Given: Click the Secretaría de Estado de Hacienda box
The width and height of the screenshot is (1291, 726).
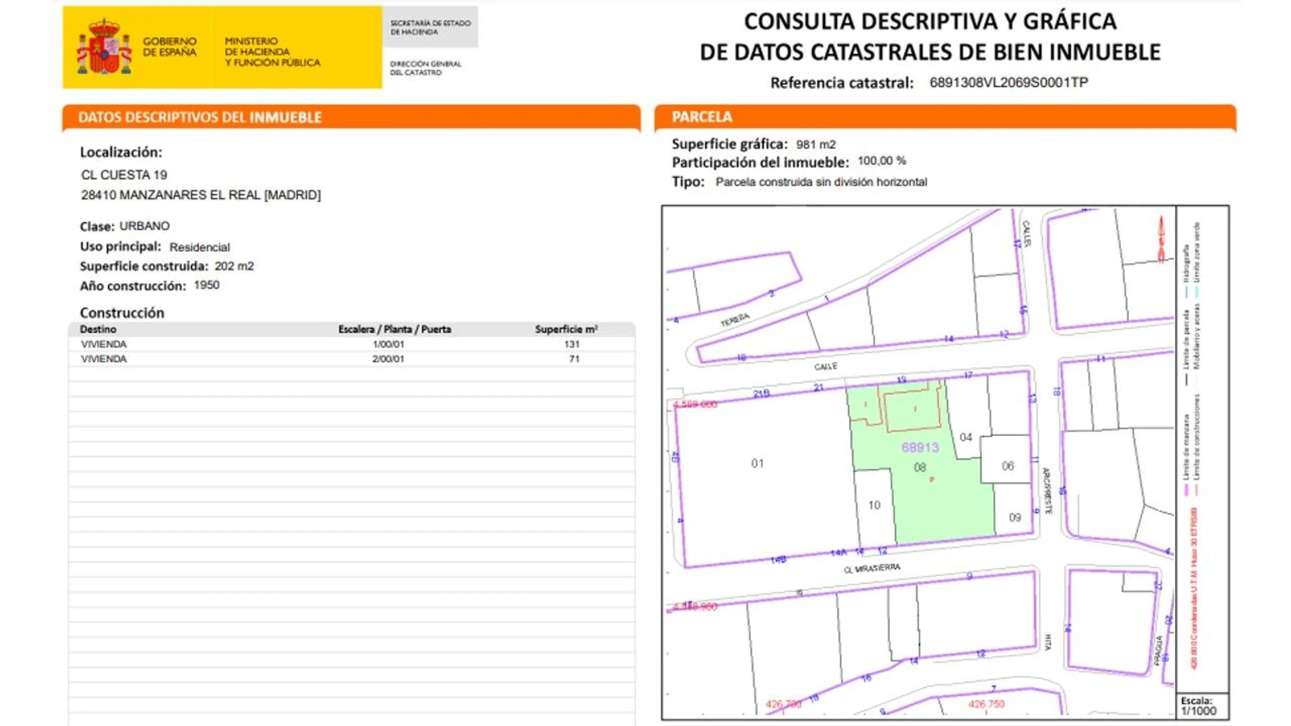Looking at the screenshot, I should (430, 28).
